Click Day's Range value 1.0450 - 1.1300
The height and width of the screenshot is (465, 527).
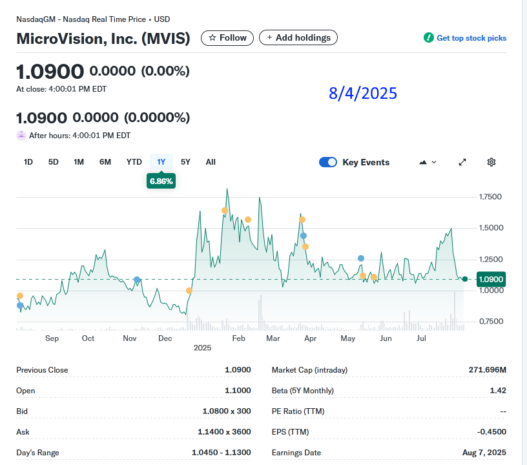(x=221, y=453)
